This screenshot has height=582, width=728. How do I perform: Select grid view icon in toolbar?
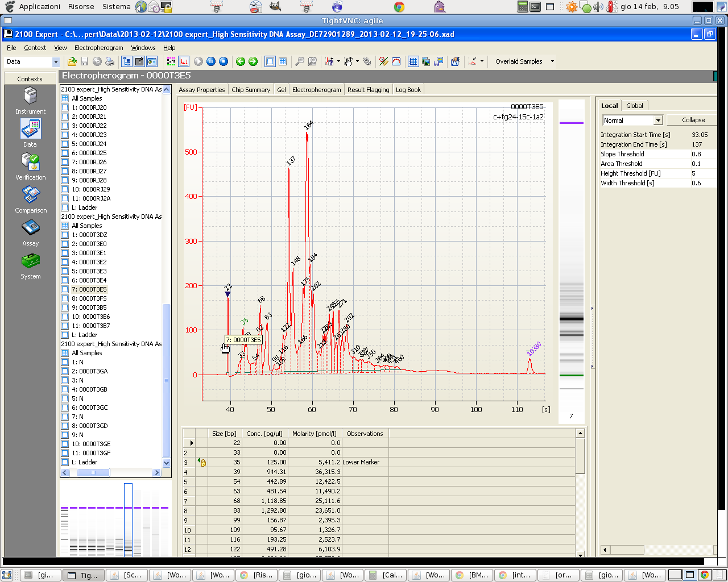[x=283, y=61]
